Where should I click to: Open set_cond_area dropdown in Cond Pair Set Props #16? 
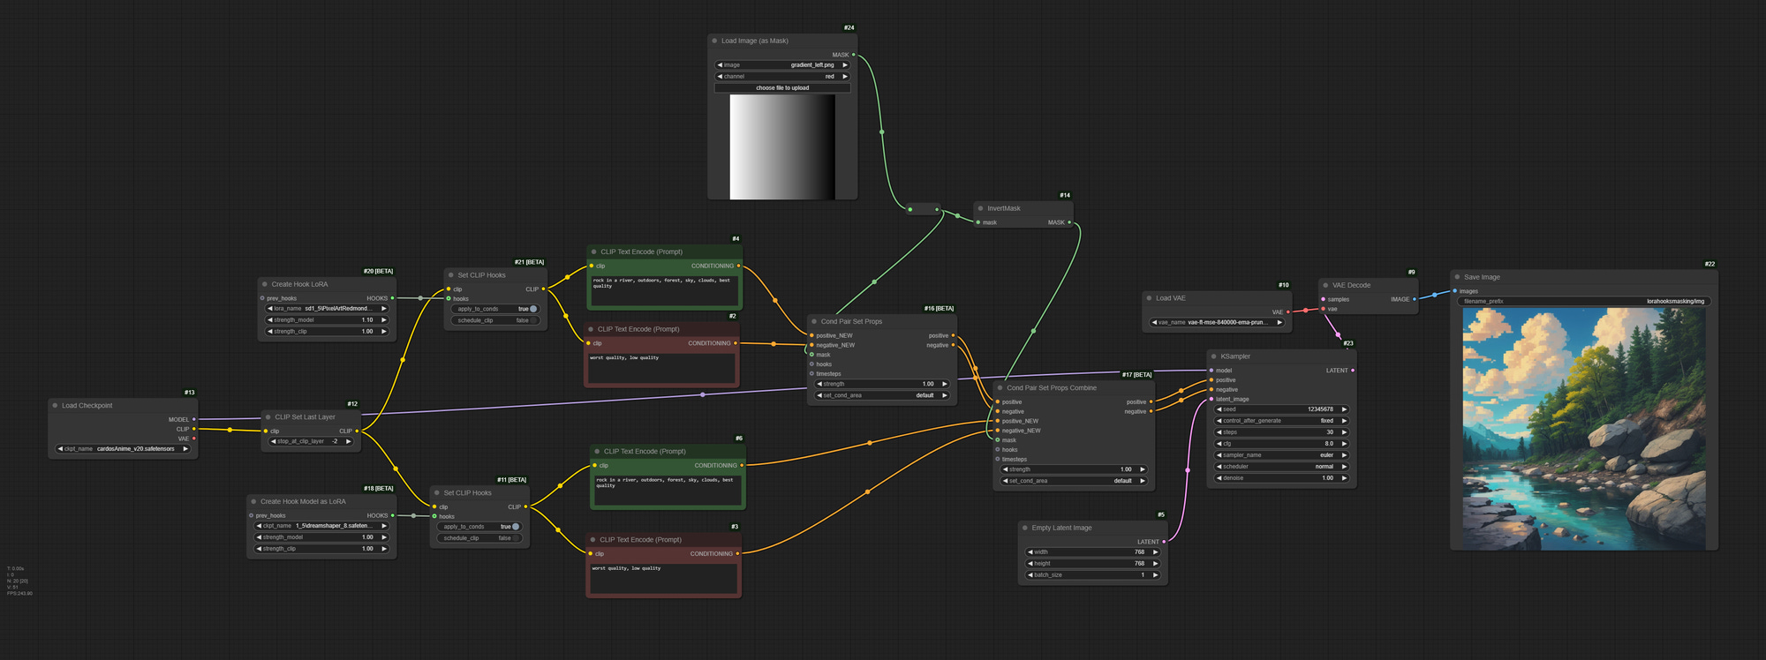click(882, 395)
